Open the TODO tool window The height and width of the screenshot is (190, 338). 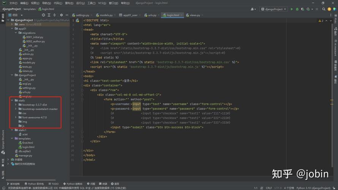click(x=54, y=184)
